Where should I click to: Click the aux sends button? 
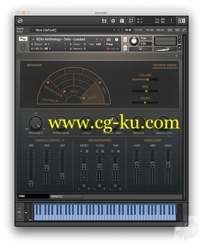pos(177,30)
